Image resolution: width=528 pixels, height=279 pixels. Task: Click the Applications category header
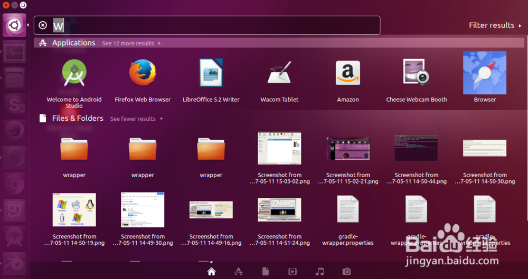click(x=73, y=43)
